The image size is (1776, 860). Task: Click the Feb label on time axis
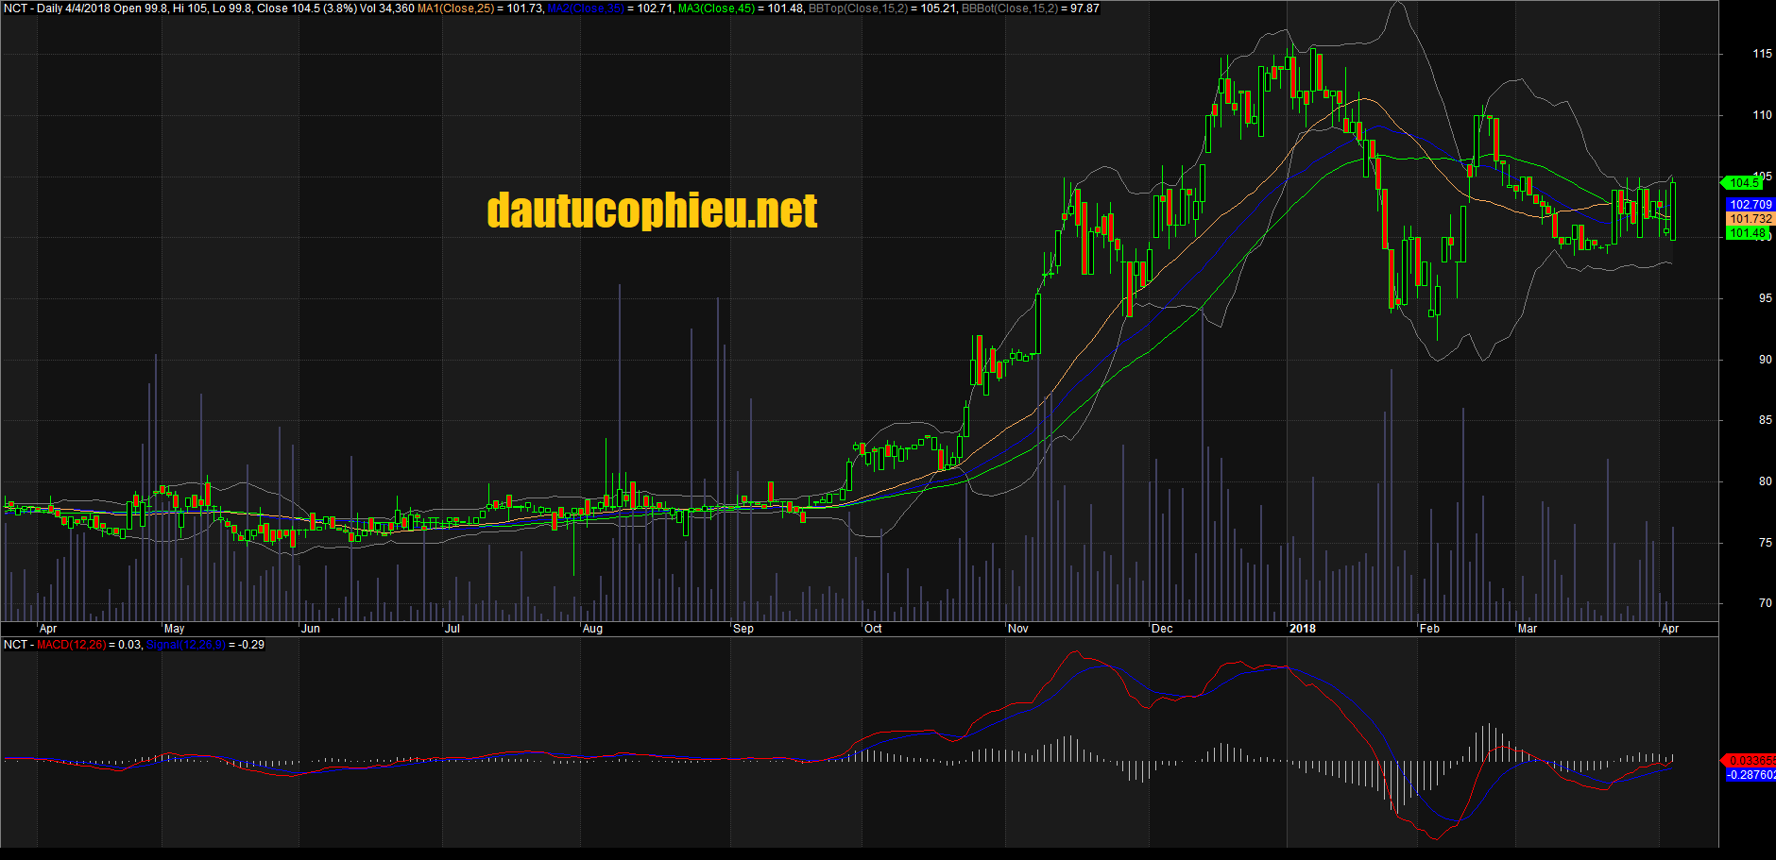click(1430, 629)
